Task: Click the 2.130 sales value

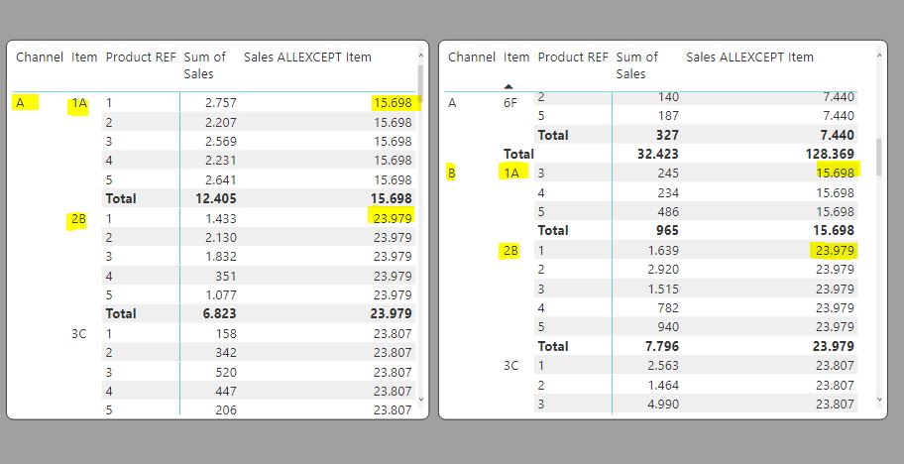Action: (221, 238)
